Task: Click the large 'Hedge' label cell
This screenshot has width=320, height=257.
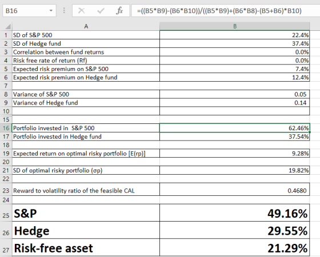Action: [x=86, y=231]
